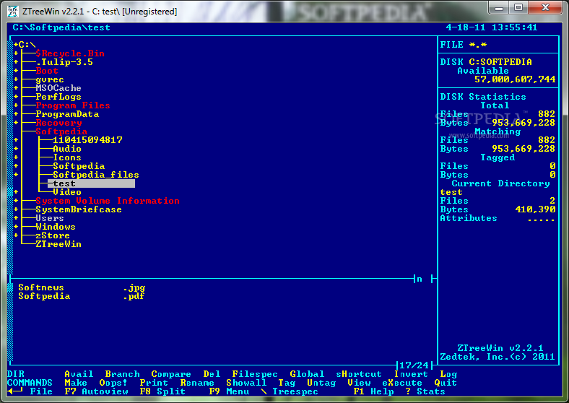Click the Quit command
The image size is (569, 403).
coord(446,383)
